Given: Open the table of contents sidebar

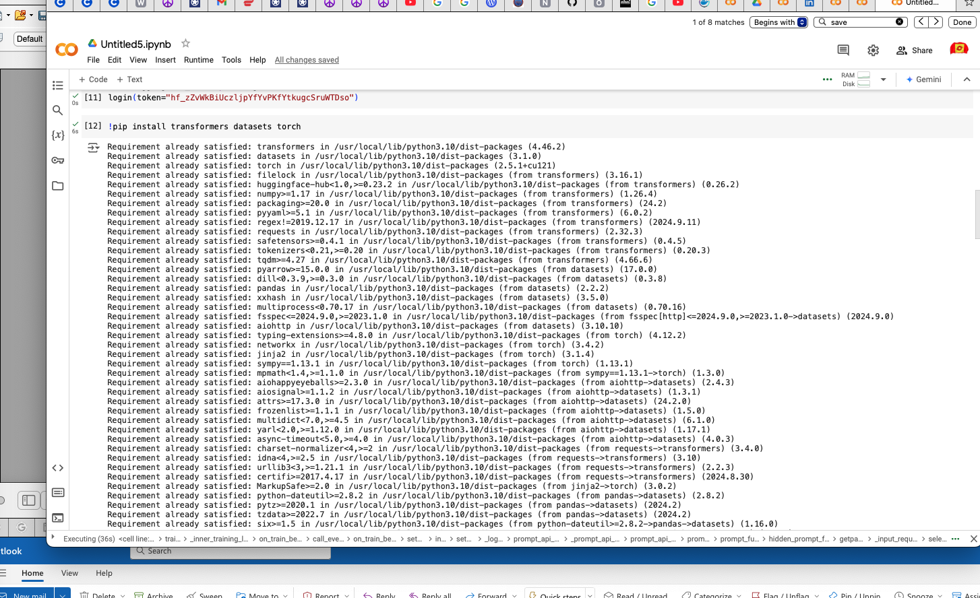Looking at the screenshot, I should (x=57, y=86).
